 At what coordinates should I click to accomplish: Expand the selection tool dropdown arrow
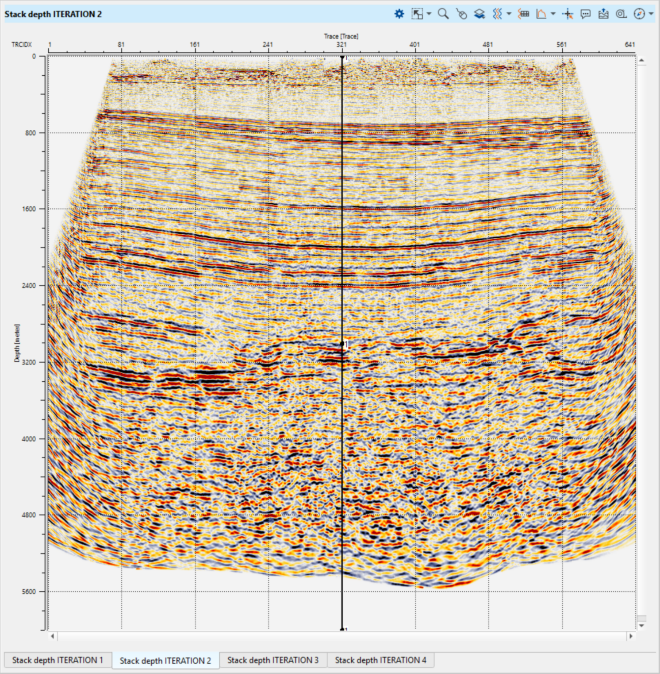pos(429,14)
